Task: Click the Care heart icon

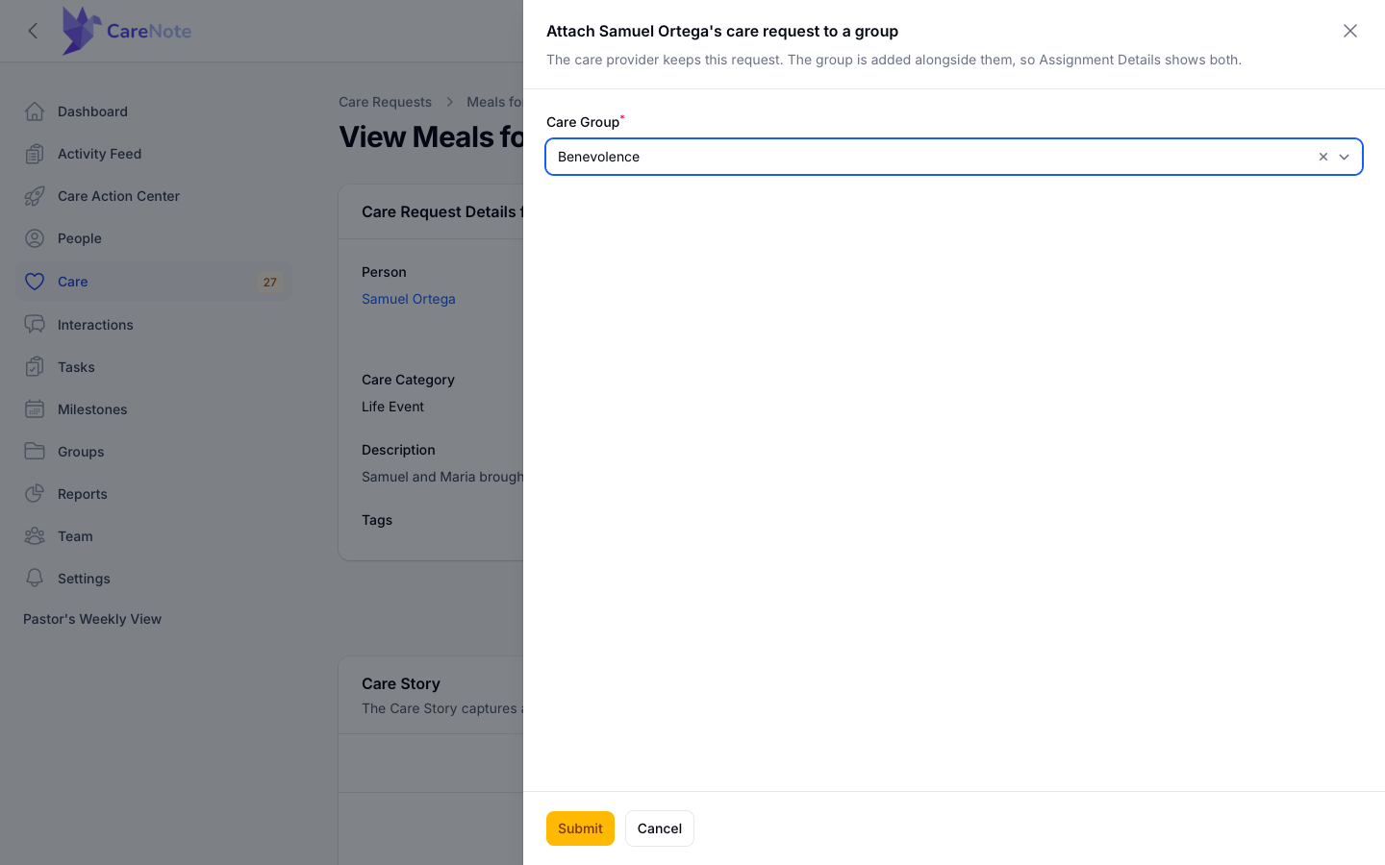Action: coord(35,282)
